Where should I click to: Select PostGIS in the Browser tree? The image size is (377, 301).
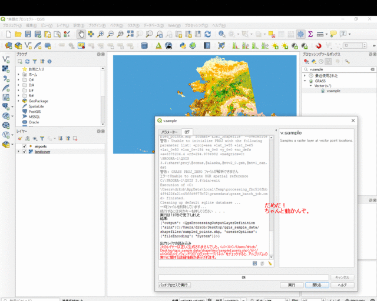coord(35,112)
